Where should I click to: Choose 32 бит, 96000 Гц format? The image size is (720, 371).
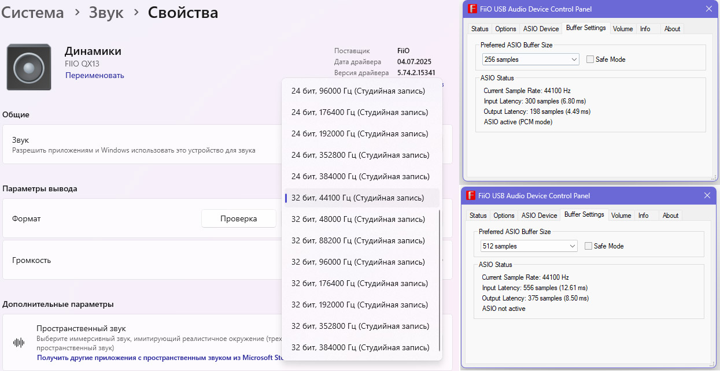coord(361,262)
